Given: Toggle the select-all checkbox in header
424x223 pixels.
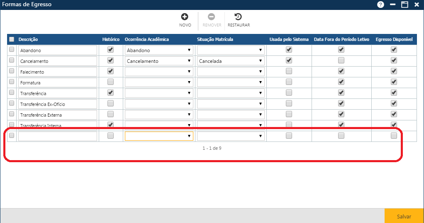Looking at the screenshot, I should [x=12, y=39].
